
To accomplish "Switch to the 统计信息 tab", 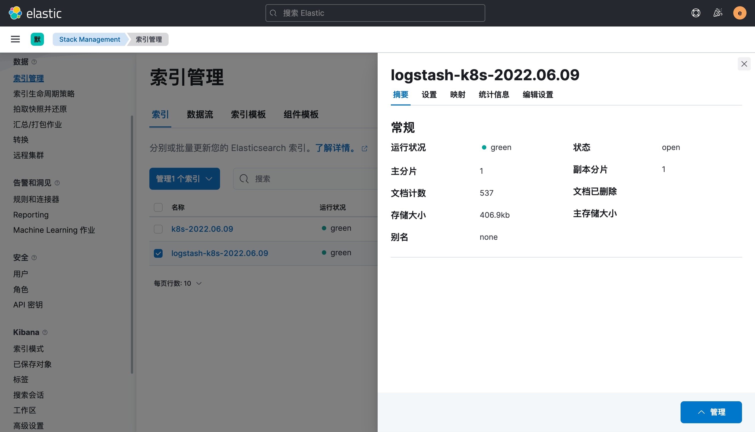I will 494,95.
